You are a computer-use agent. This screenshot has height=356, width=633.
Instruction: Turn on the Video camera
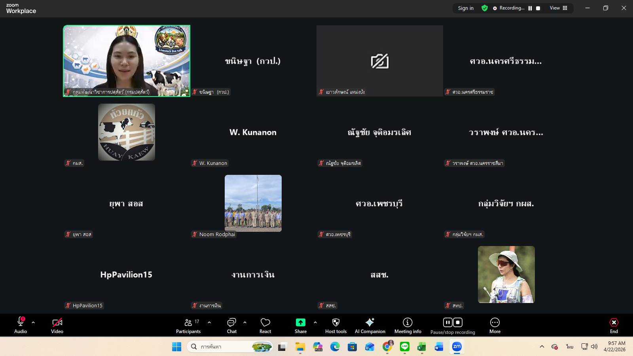[57, 326]
